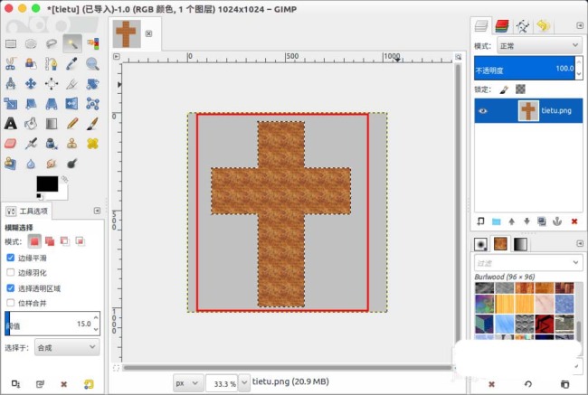The width and height of the screenshot is (588, 395).
Task: Select the Fuzzy Select magic wand tool
Action: pyautogui.click(x=72, y=44)
